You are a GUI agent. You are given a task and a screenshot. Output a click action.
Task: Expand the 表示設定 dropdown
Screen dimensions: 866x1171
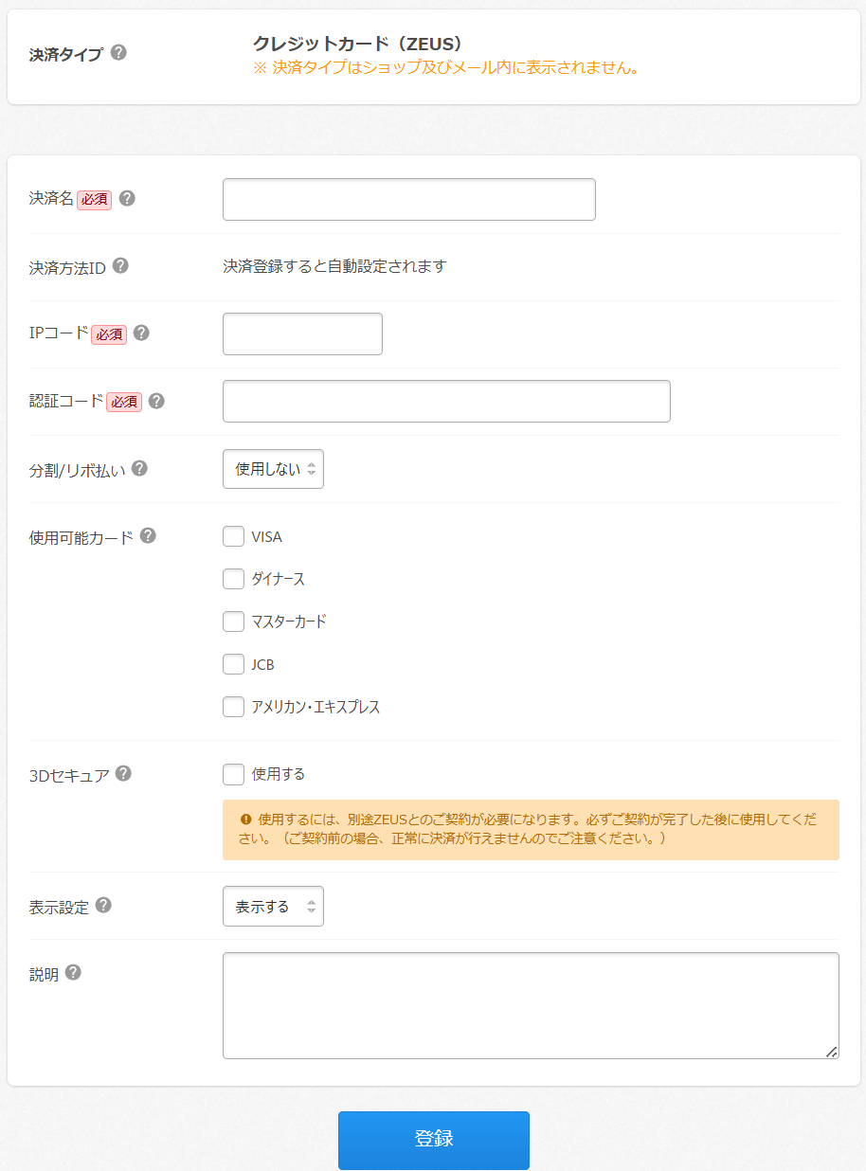click(x=273, y=907)
